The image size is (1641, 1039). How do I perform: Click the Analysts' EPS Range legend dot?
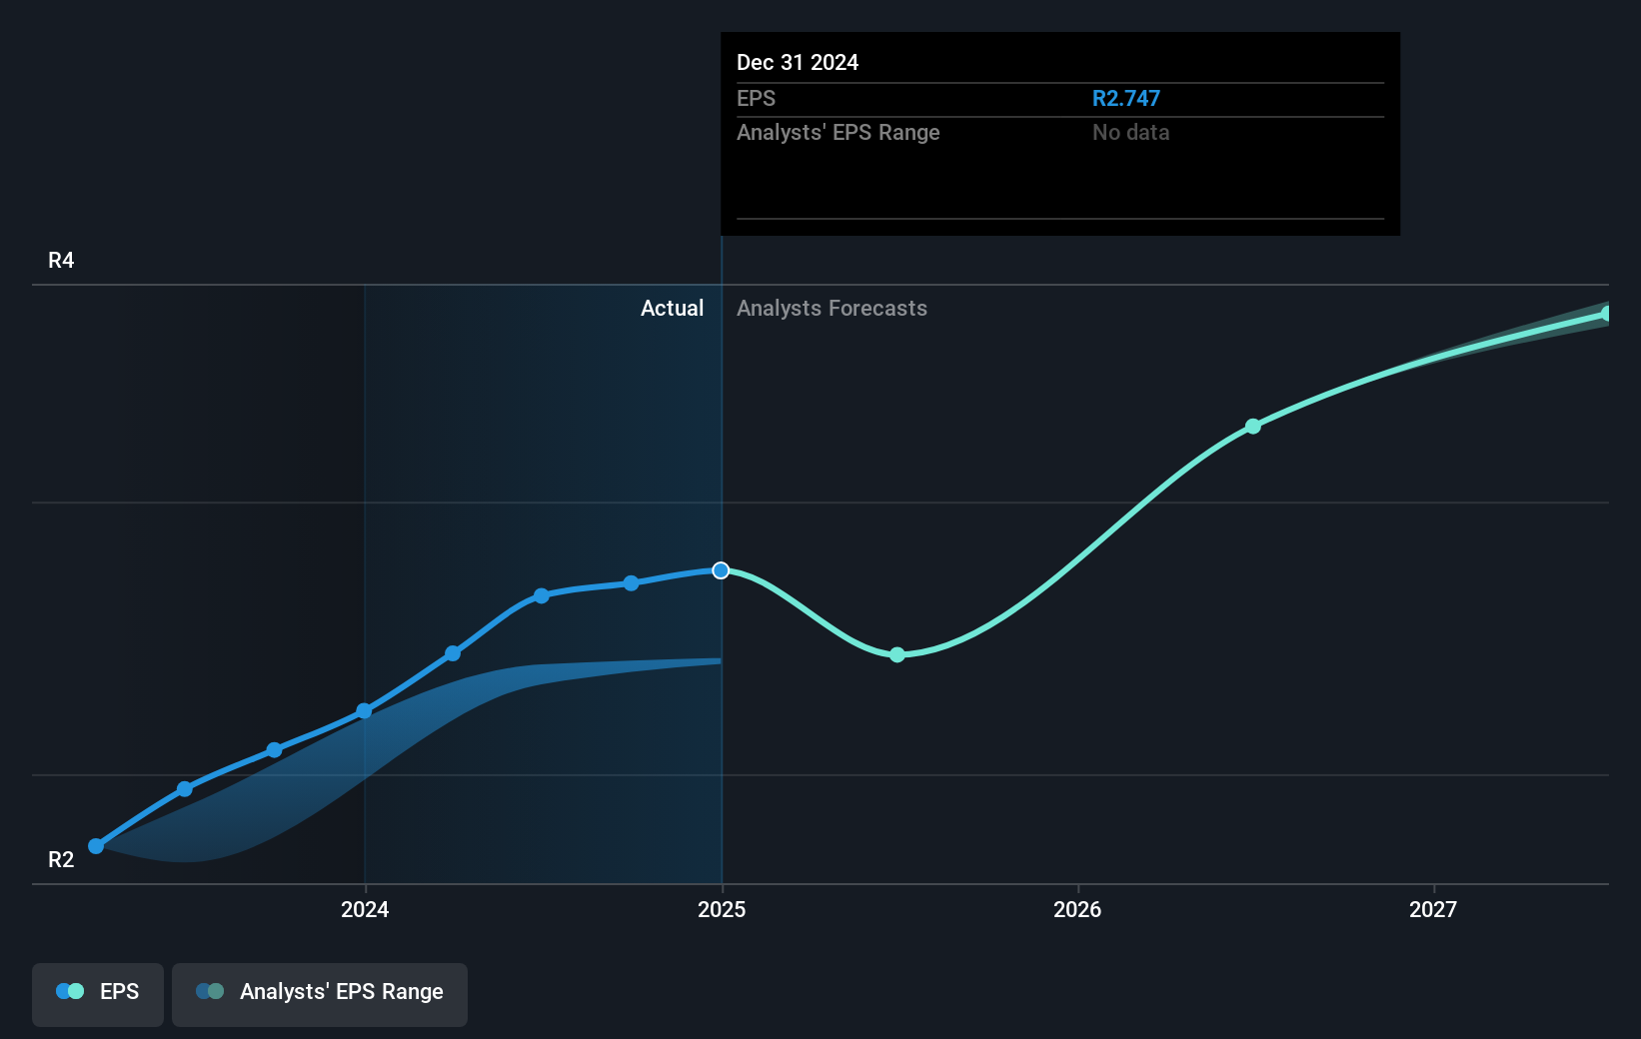tap(208, 991)
